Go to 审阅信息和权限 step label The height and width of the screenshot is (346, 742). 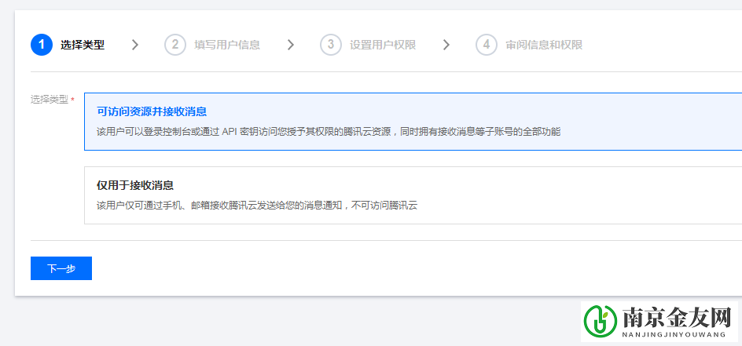tap(544, 45)
